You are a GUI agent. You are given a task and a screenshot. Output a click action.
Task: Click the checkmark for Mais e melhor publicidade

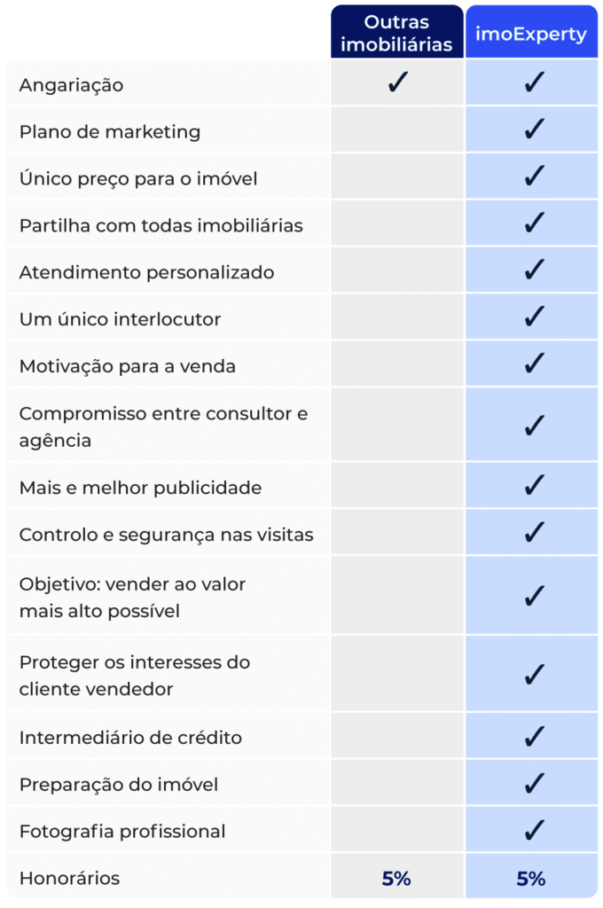(533, 486)
